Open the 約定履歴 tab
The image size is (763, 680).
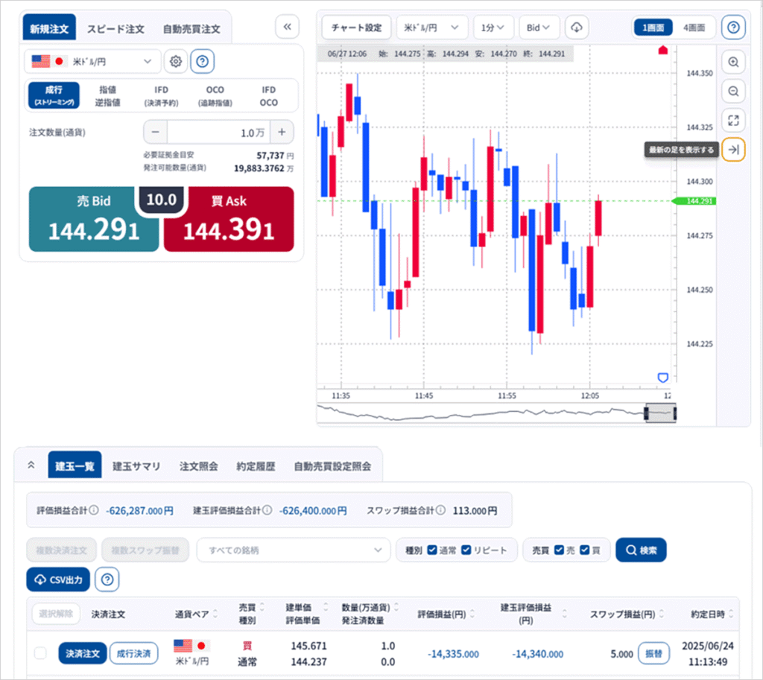click(256, 467)
